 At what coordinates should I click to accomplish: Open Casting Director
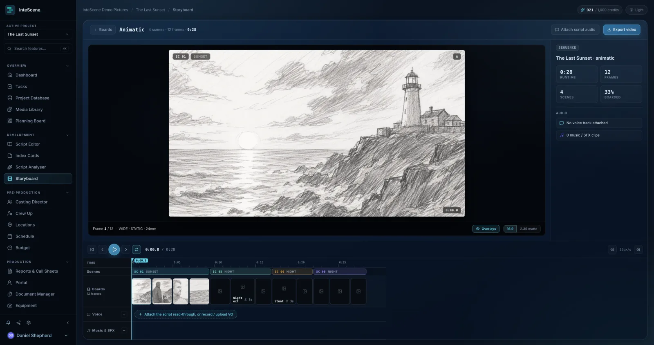coord(38,202)
